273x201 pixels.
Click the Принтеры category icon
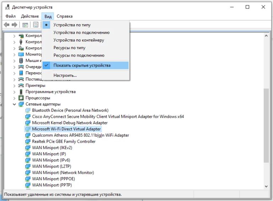click(21, 85)
